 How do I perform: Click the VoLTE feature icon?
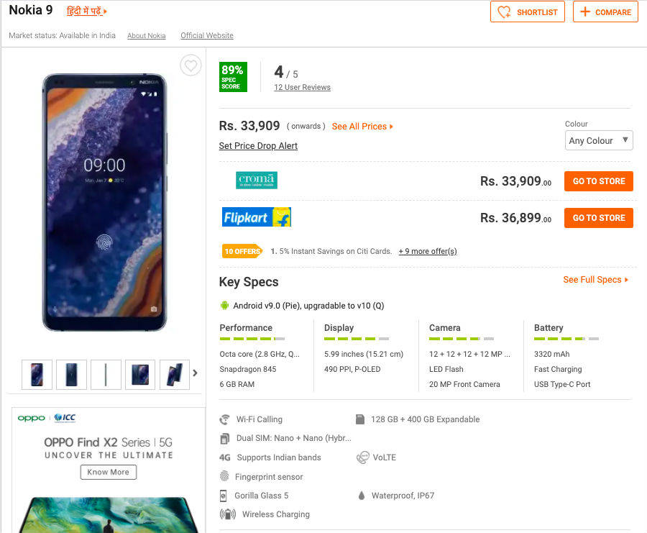click(363, 457)
